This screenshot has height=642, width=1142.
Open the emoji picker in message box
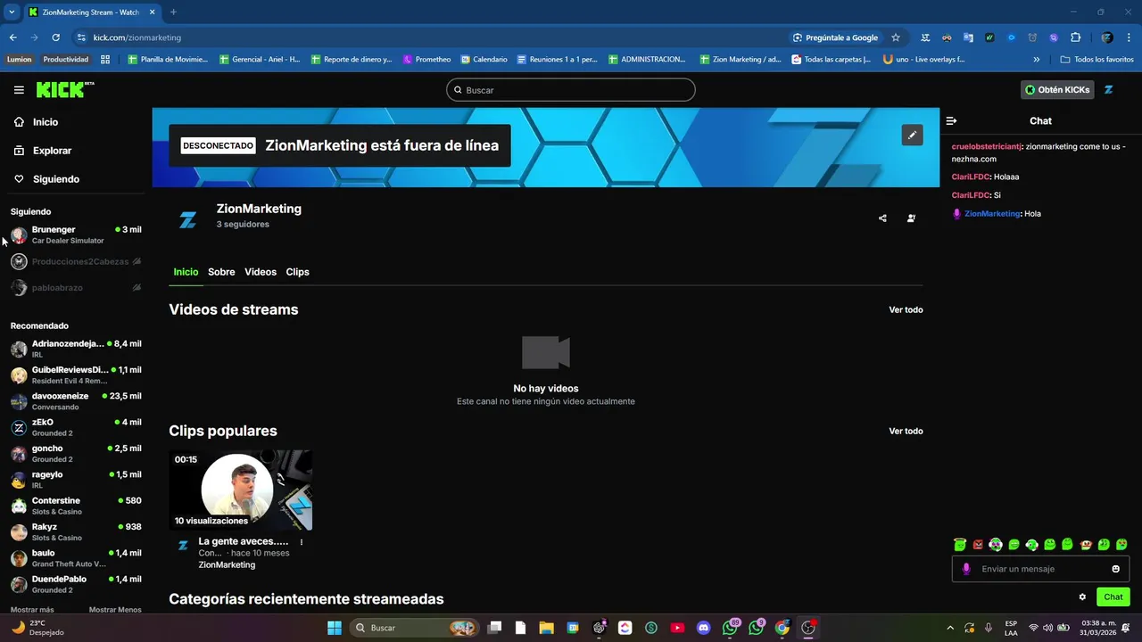click(1115, 569)
